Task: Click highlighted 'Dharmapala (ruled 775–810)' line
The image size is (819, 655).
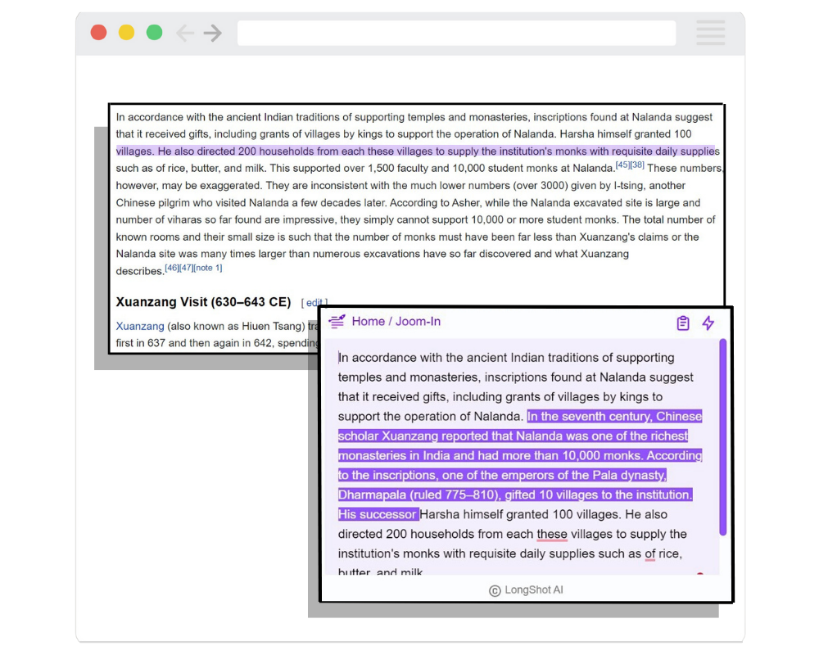Action: pyautogui.click(x=515, y=495)
